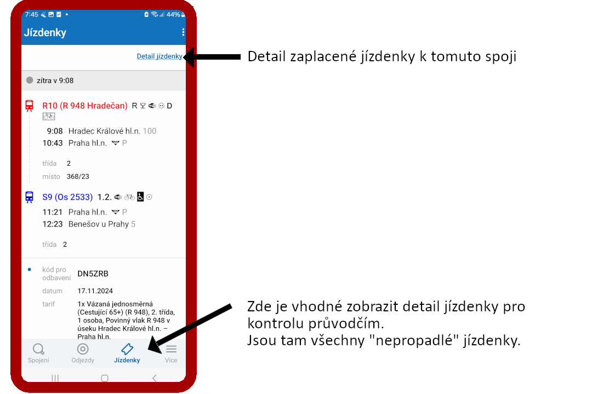Tap the Android back navigation button
Screen dimensions: 592x394
155,378
